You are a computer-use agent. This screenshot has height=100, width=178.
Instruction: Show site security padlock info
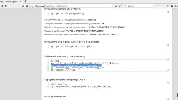[x=27, y=6]
